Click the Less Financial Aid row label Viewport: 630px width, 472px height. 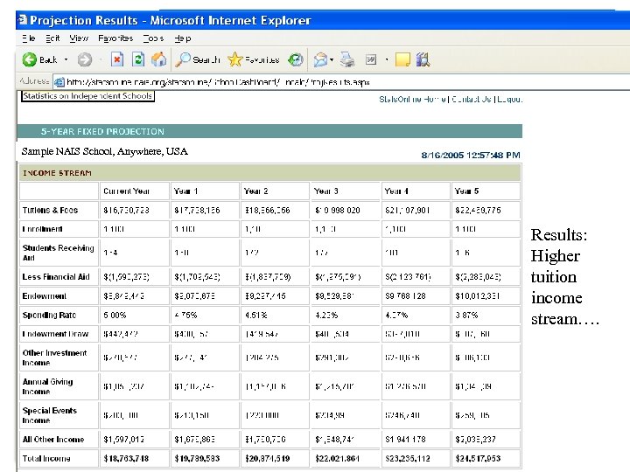(56, 277)
